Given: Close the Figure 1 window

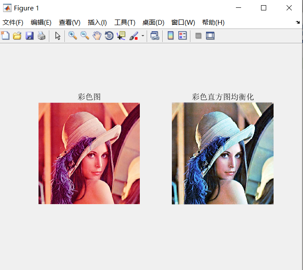Looking at the screenshot, I should tap(289, 8).
